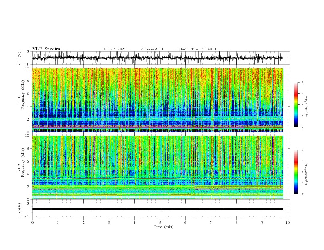Screen dimensions: 324x250
Task: Click the time axis tick label "1"
Action: tap(58, 223)
